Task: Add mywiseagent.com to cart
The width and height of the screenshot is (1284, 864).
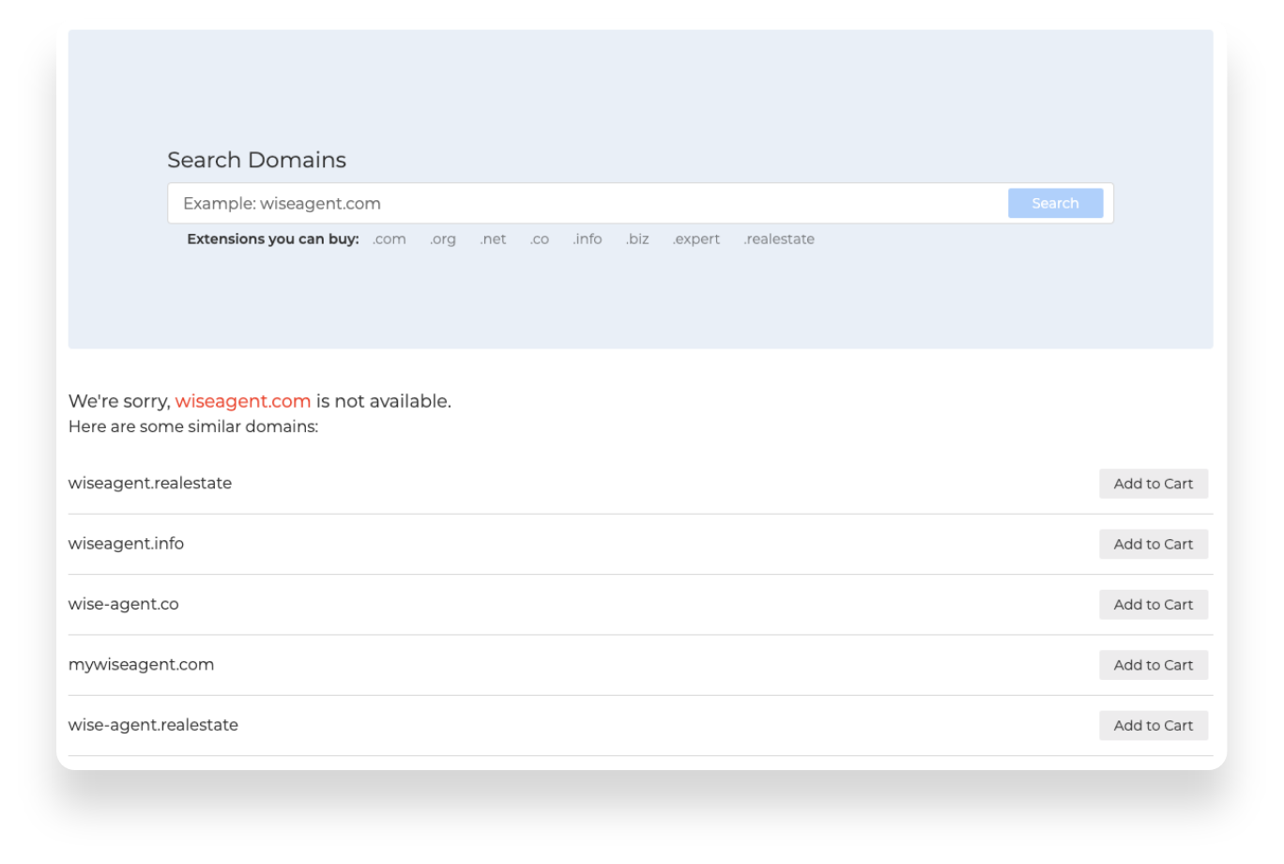Action: coord(1154,665)
